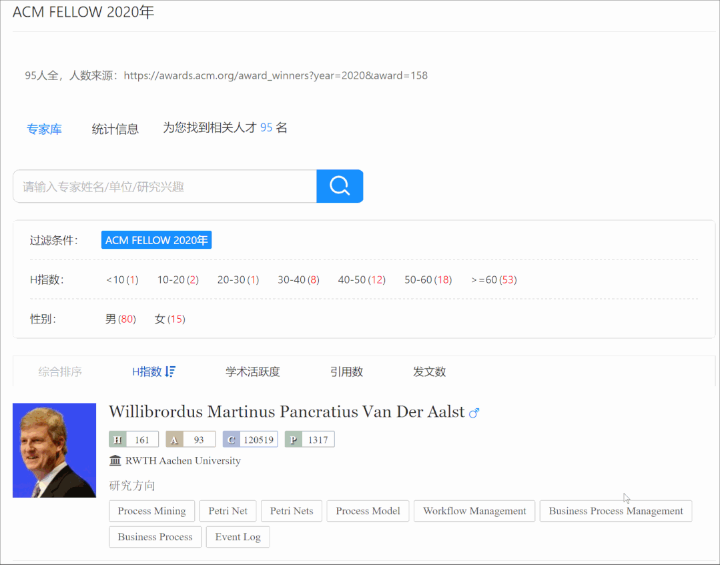Select the Petri Nets tag
Screen dimensions: 720x565
click(x=292, y=511)
